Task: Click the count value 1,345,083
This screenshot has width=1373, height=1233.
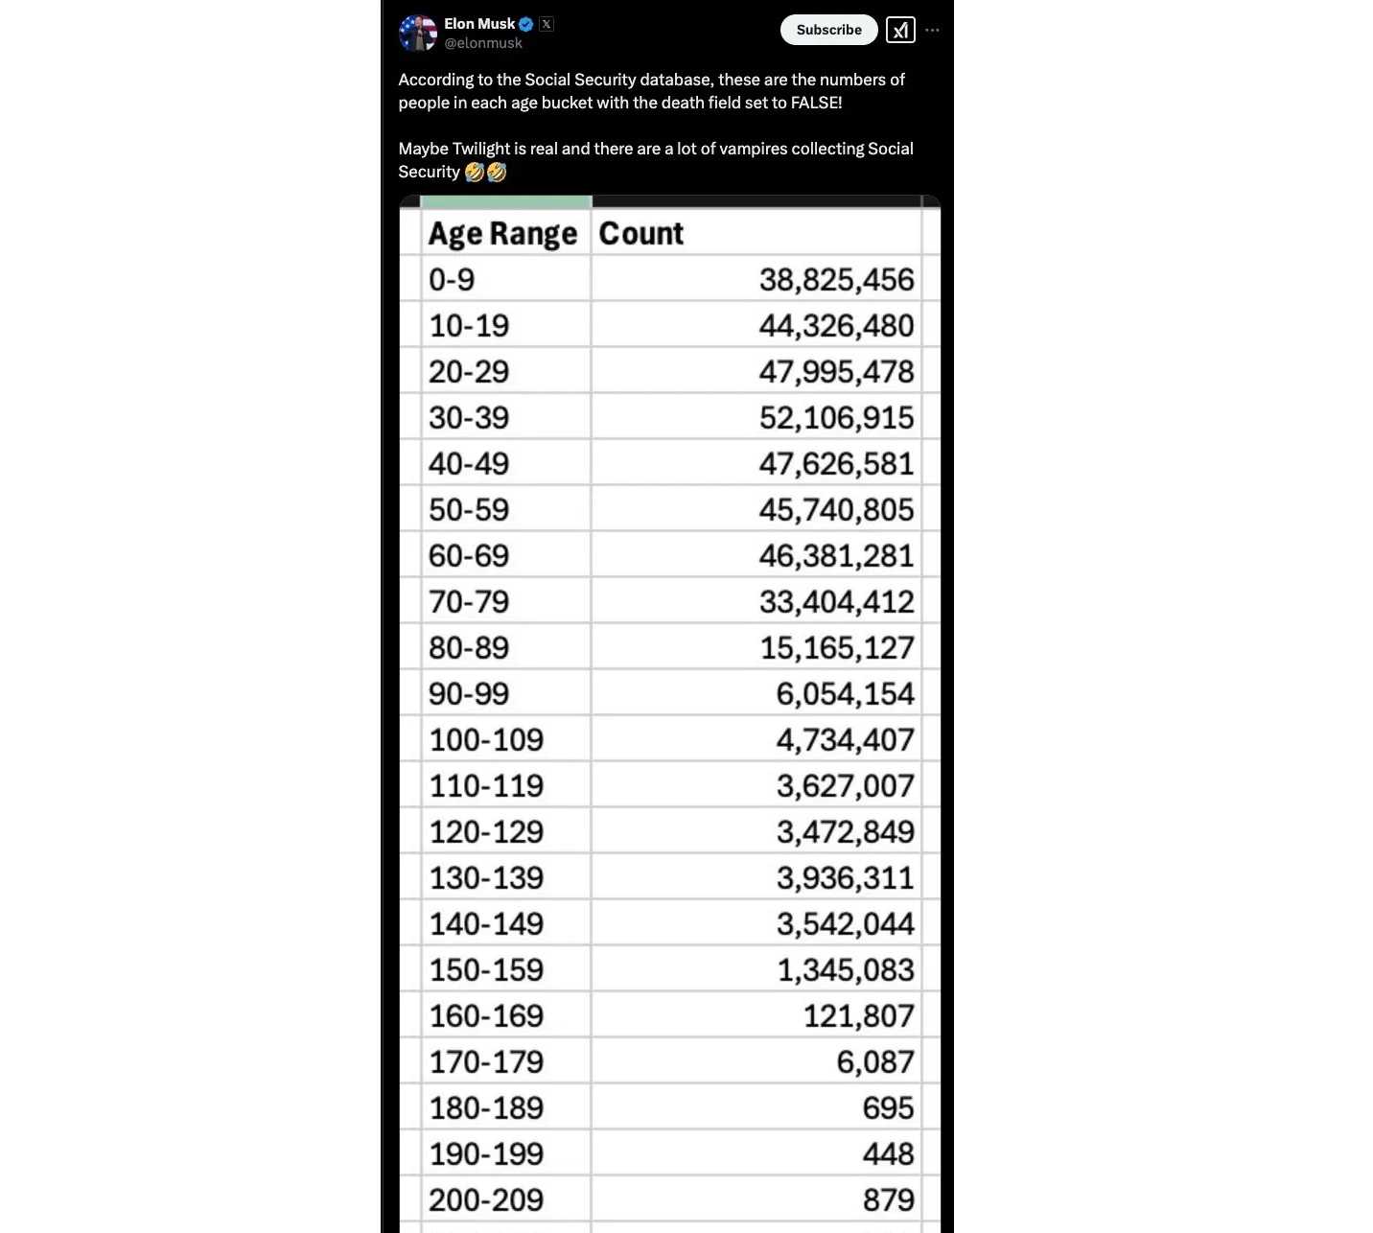Action: (x=845, y=969)
